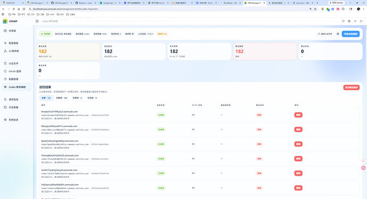Select Codex 账号巡检 sidebar item
This screenshot has height=199, width=367.
point(16,87)
